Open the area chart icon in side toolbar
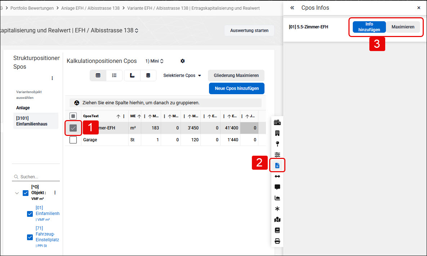This screenshot has width=427, height=256. [277, 198]
